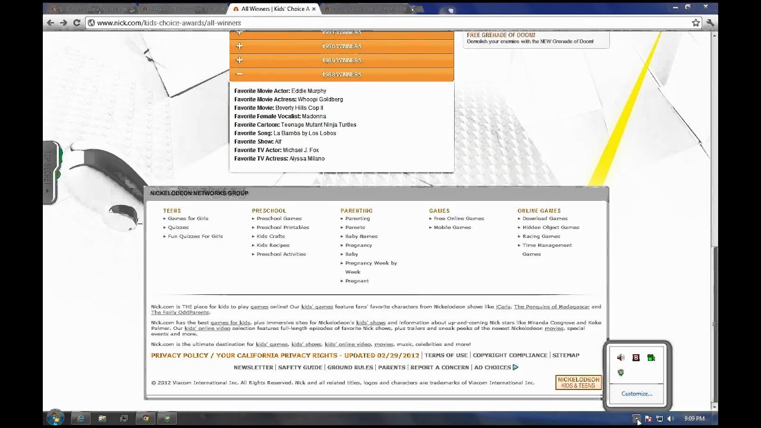Click the green icon in tray popup
761x428 pixels.
click(651, 357)
